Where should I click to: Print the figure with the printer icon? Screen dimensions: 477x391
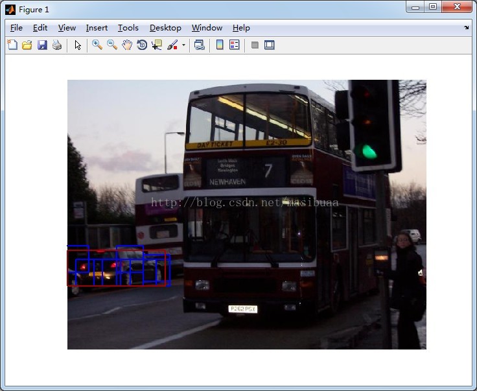point(57,45)
